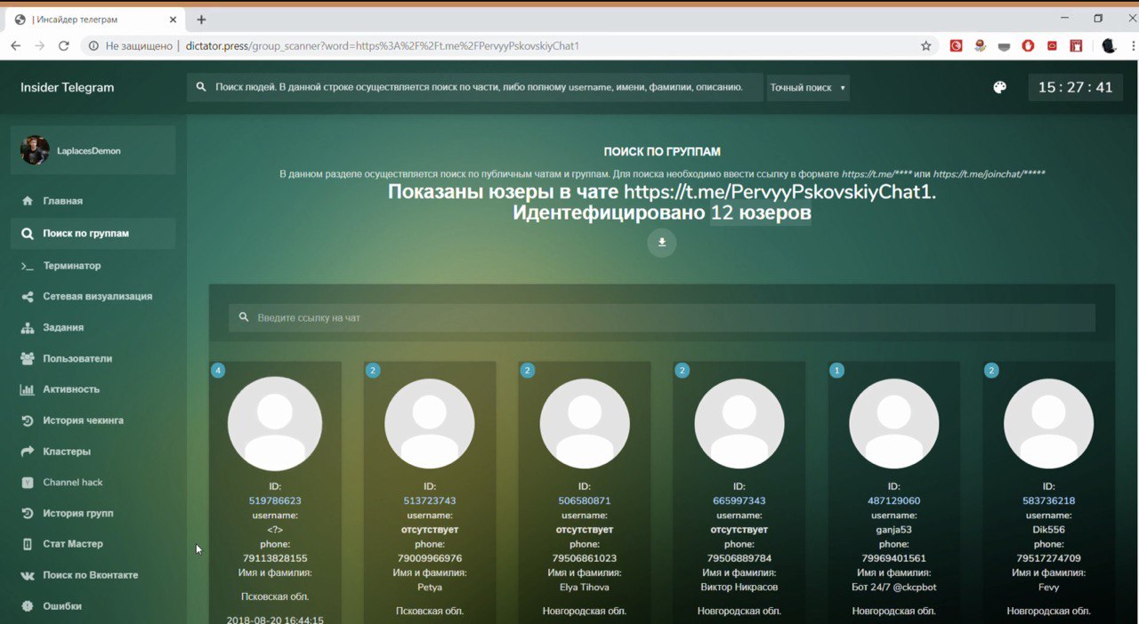Click phone number 79969401561

click(894, 558)
